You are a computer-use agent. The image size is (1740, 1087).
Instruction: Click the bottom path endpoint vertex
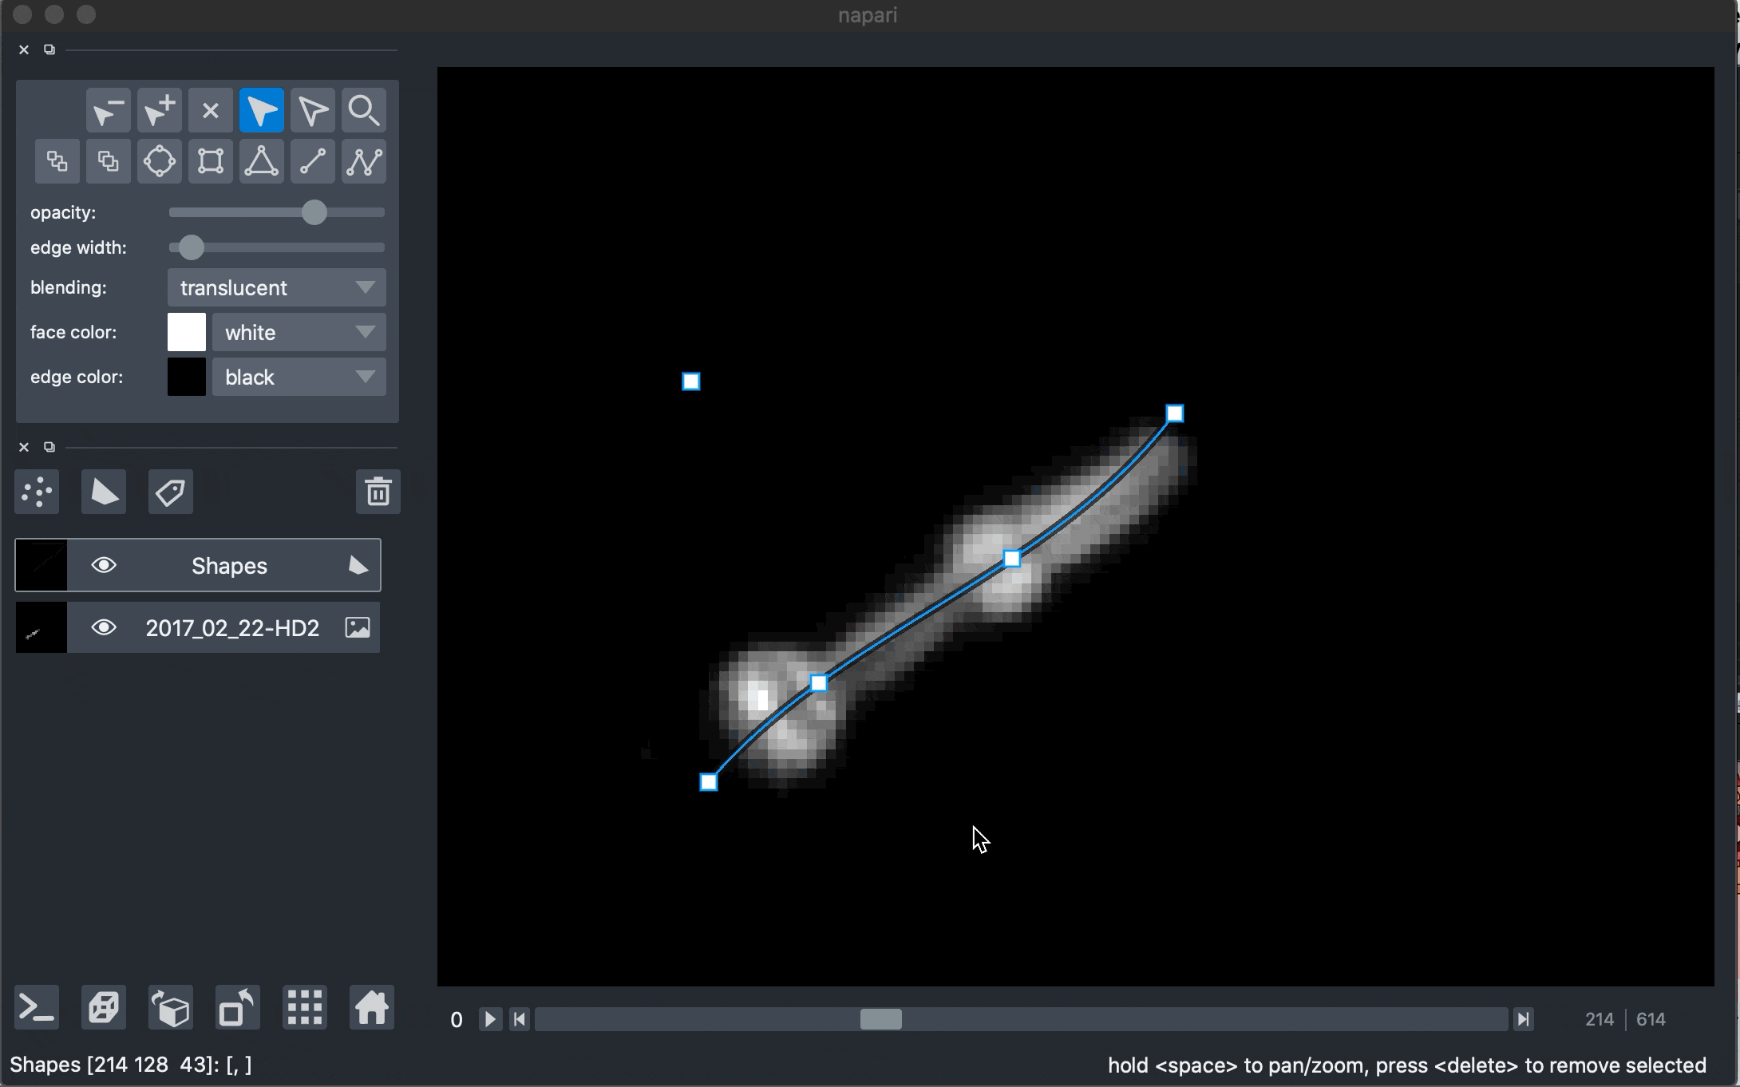coord(709,782)
